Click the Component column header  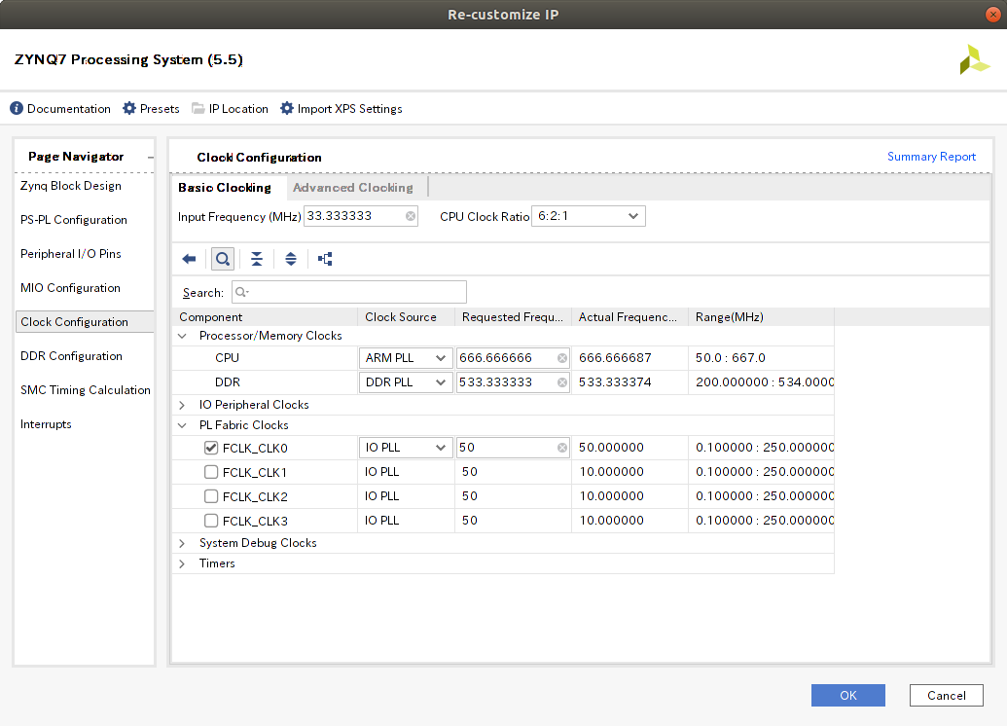[x=265, y=317]
